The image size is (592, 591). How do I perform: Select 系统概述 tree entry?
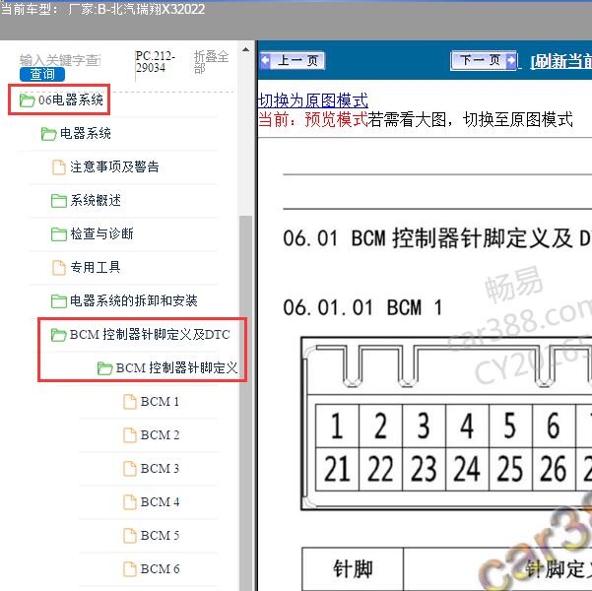tap(96, 200)
